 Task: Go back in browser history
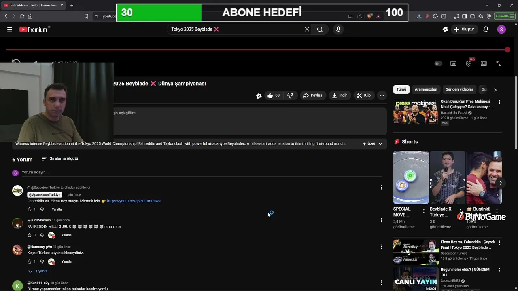click(6, 16)
